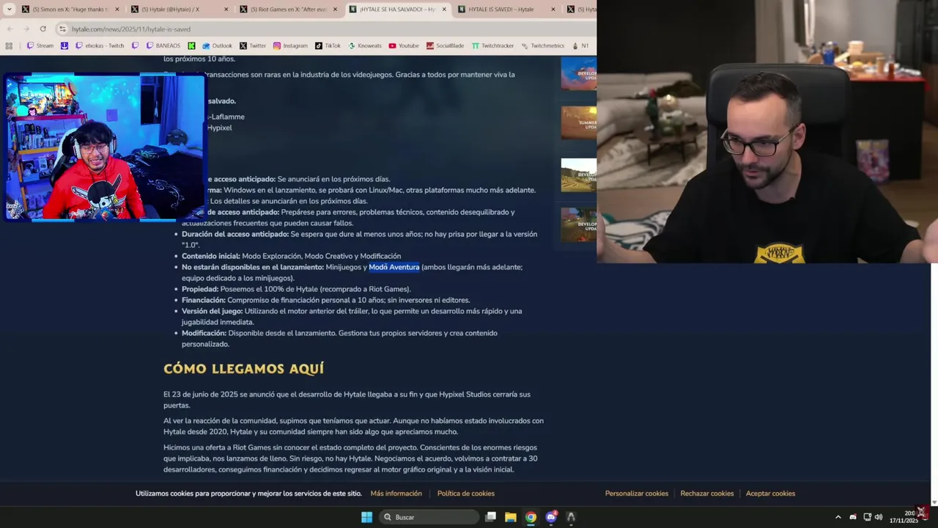Click Discord icon in system tray
The image size is (938, 528).
pos(853,517)
